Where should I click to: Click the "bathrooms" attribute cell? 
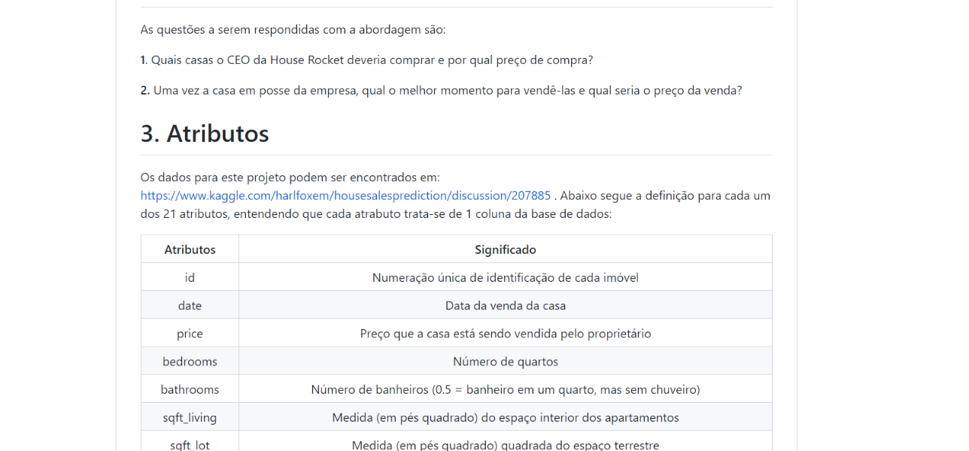coord(190,389)
